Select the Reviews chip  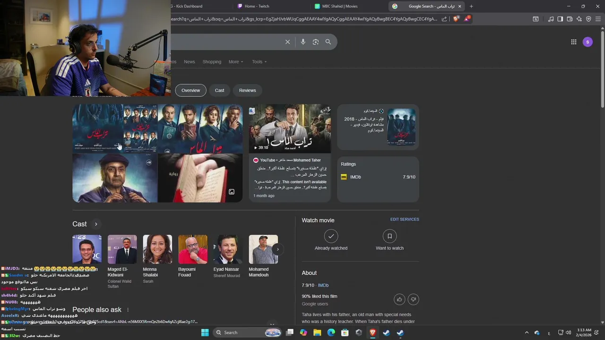tap(247, 90)
